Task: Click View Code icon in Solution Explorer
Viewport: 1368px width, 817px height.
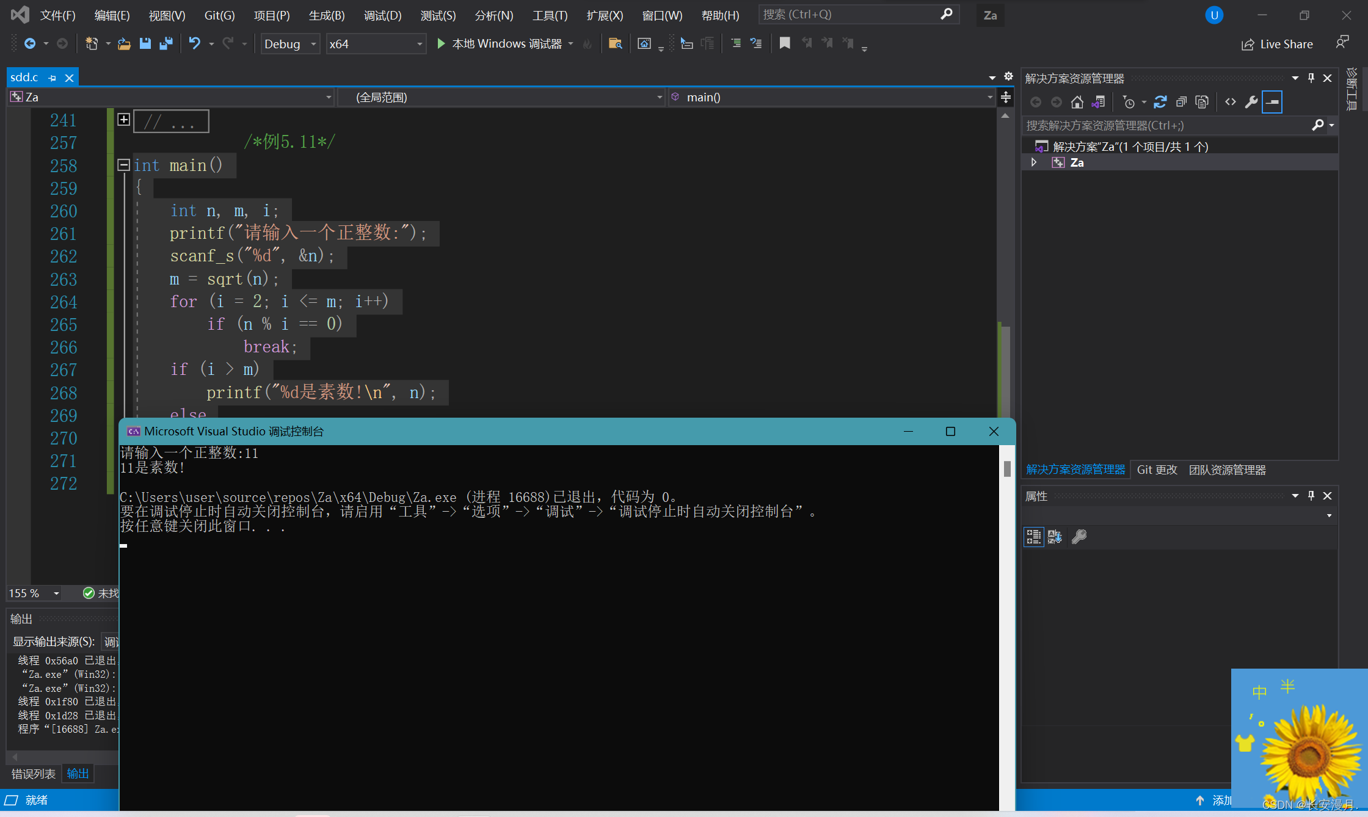Action: coord(1231,102)
